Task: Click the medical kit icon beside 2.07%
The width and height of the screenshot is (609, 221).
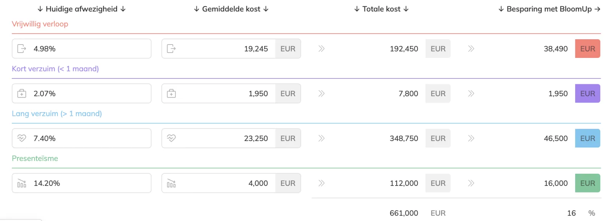Action: 22,93
